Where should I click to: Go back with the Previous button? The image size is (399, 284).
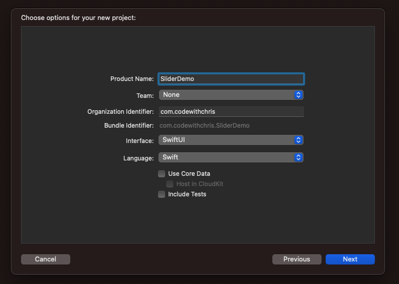pyautogui.click(x=297, y=259)
